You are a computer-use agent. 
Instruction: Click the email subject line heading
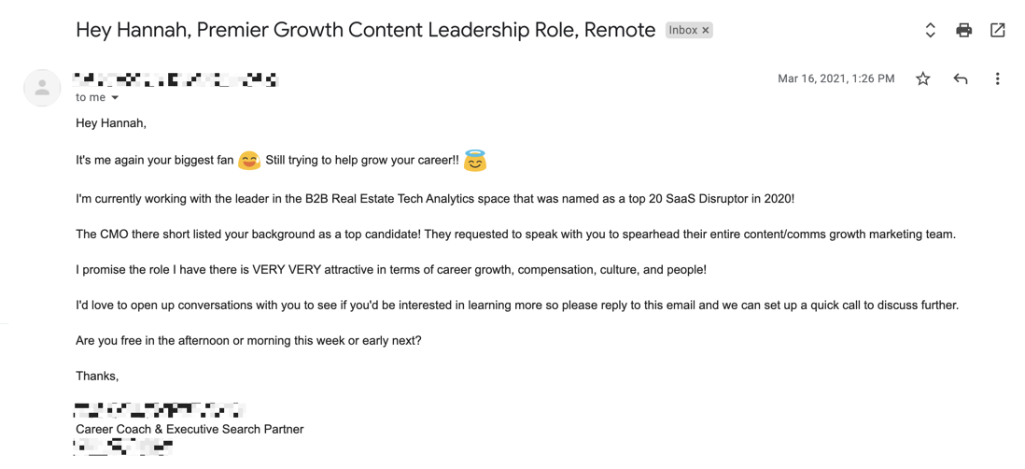(365, 30)
